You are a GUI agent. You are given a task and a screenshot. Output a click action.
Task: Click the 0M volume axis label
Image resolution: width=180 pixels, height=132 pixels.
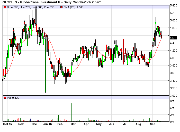point(172,122)
